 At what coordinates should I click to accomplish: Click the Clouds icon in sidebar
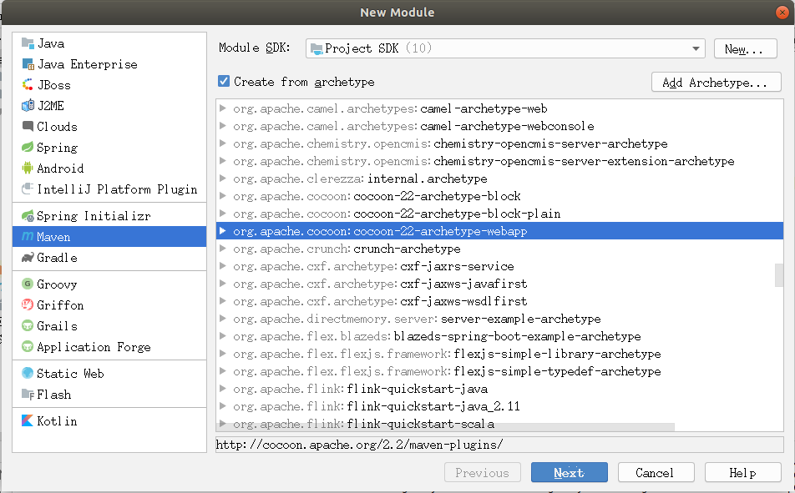click(28, 127)
